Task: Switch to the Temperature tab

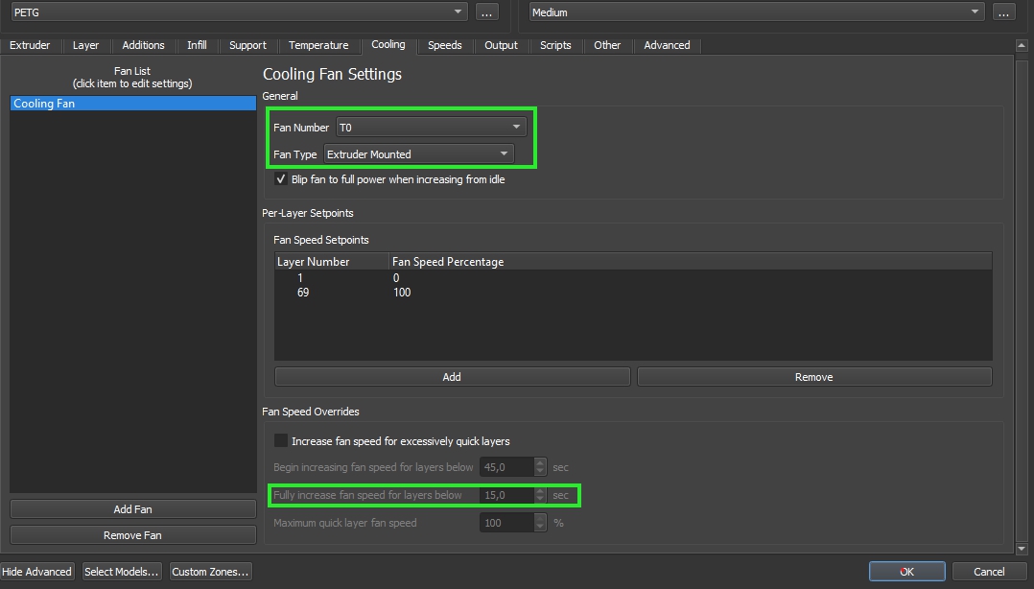Action: coord(318,45)
